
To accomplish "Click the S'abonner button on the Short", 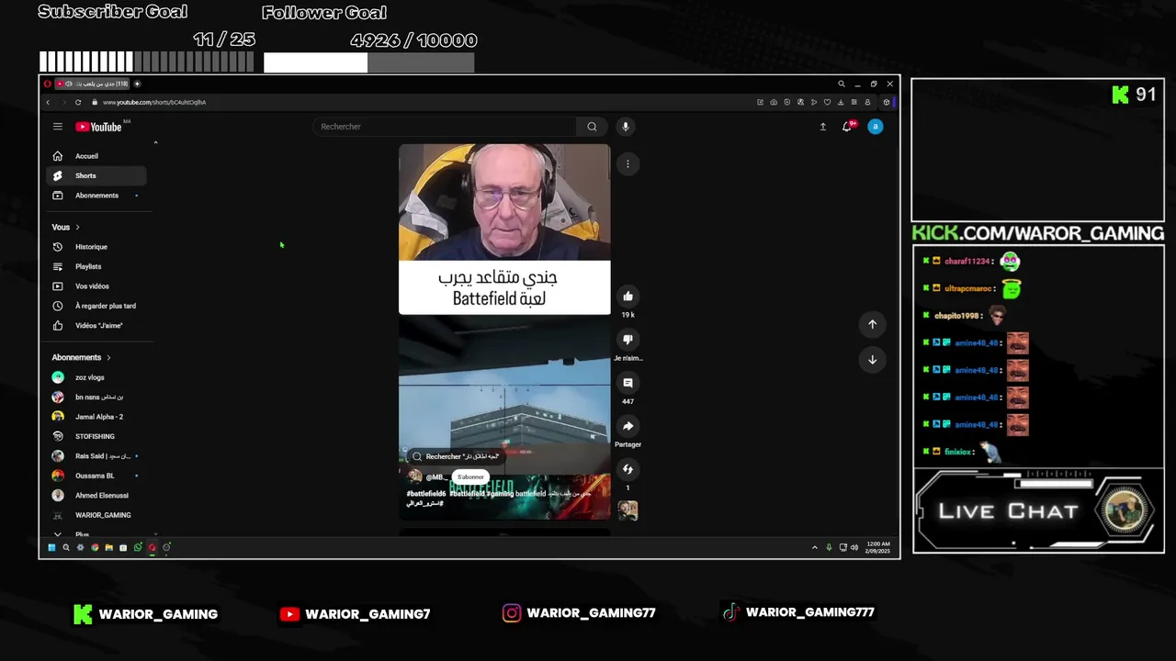I will click(x=470, y=477).
